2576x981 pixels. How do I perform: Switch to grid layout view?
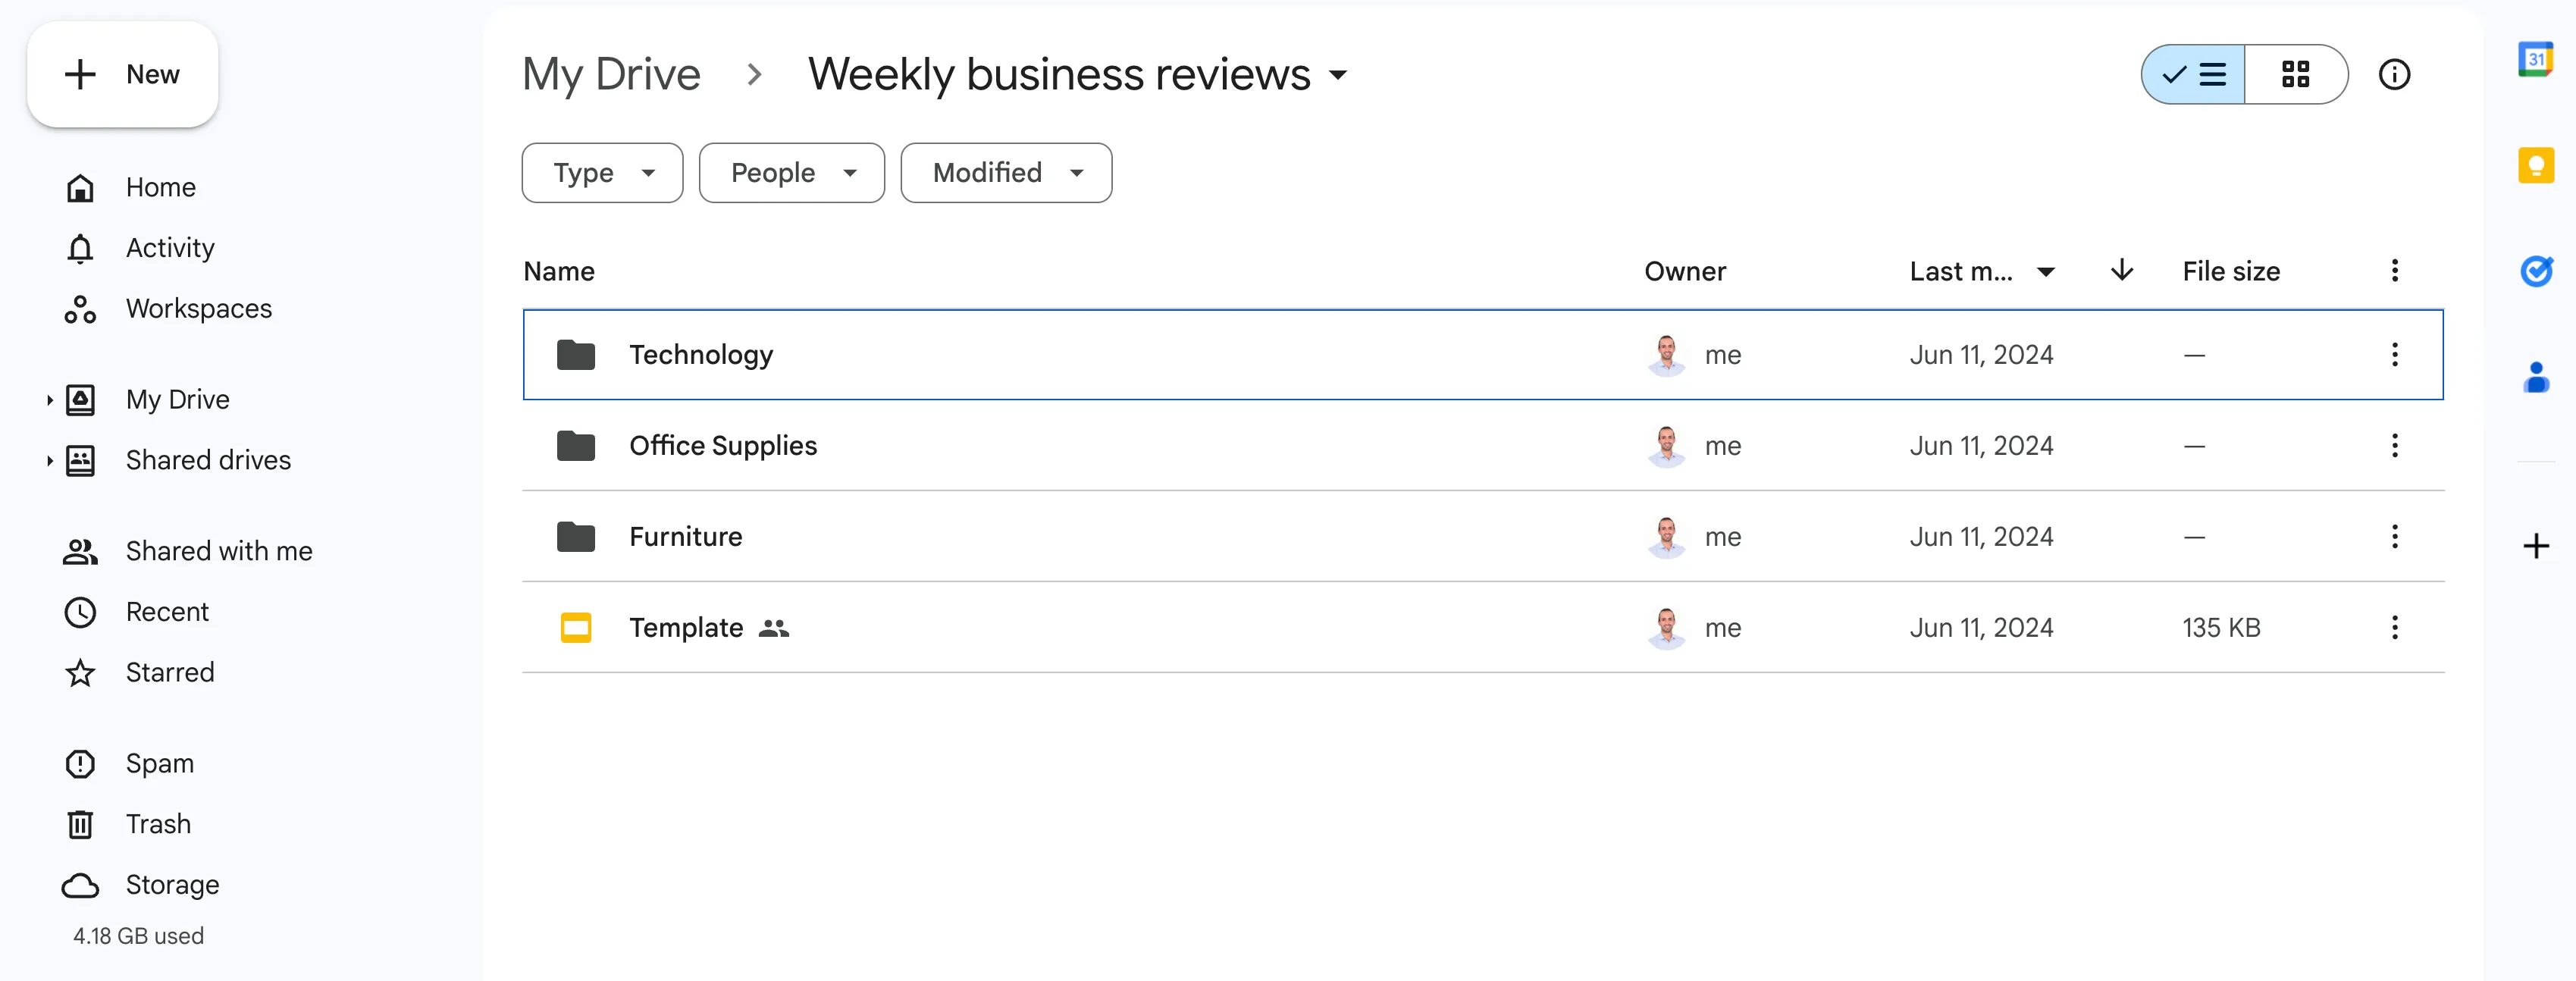pyautogui.click(x=2295, y=74)
